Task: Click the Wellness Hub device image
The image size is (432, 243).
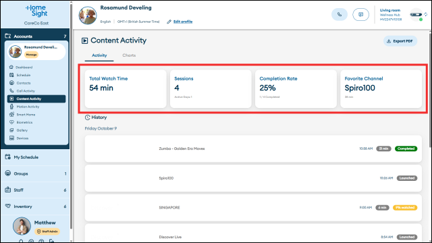Action: click(x=416, y=15)
